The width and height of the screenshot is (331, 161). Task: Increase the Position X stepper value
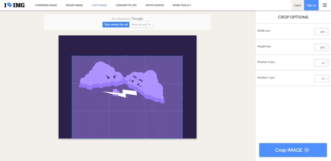pyautogui.click(x=327, y=61)
